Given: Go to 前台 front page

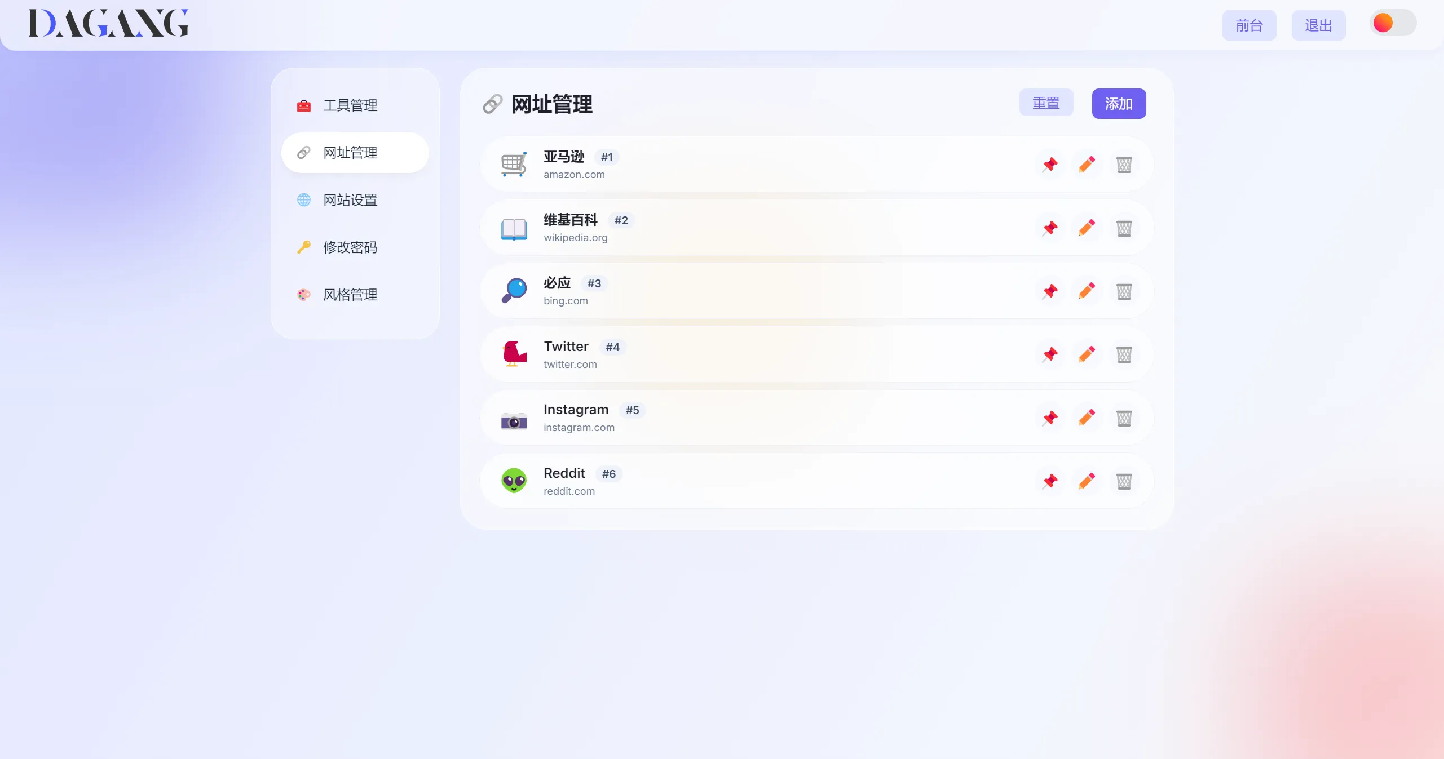Looking at the screenshot, I should [x=1249, y=25].
